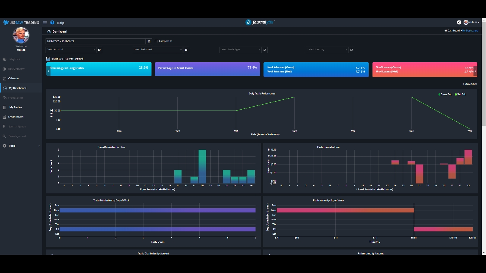The image size is (486, 273).
Task: Click the share icon in top bar
Action: 459,22
